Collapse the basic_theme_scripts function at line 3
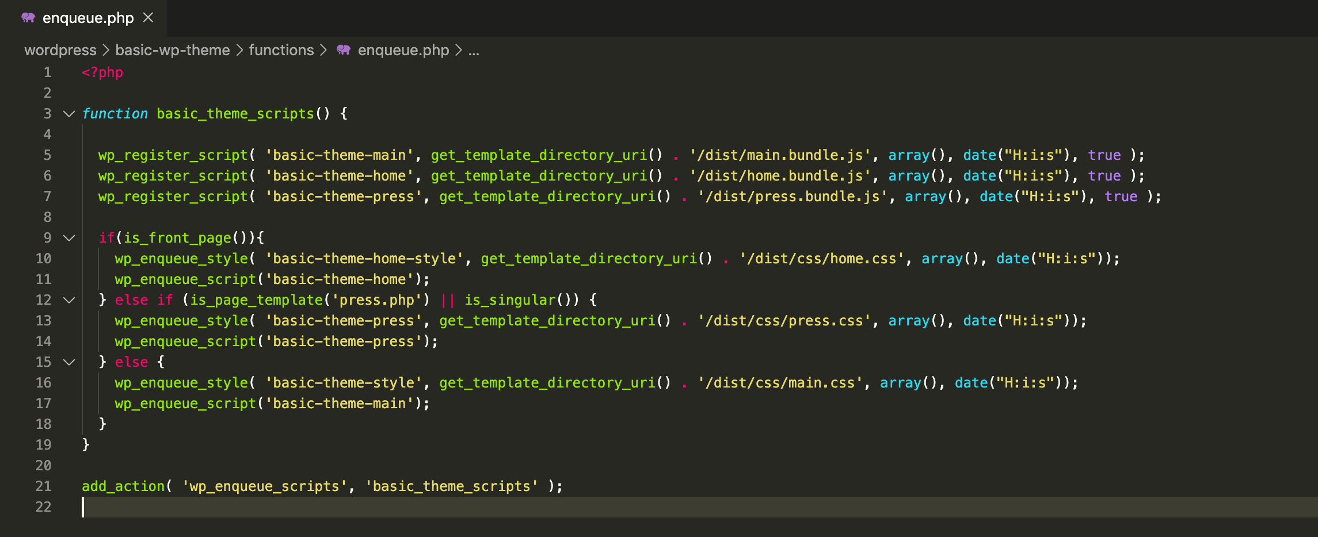Viewport: 1318px width, 537px height. [69, 114]
